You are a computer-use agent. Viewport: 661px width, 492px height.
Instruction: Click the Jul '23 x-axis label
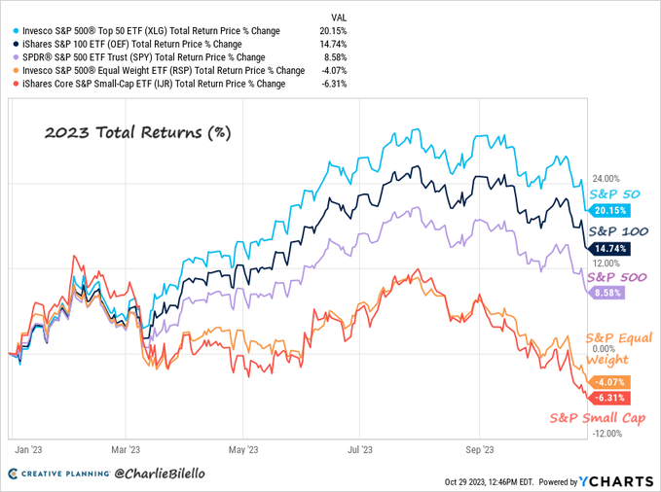coord(361,450)
